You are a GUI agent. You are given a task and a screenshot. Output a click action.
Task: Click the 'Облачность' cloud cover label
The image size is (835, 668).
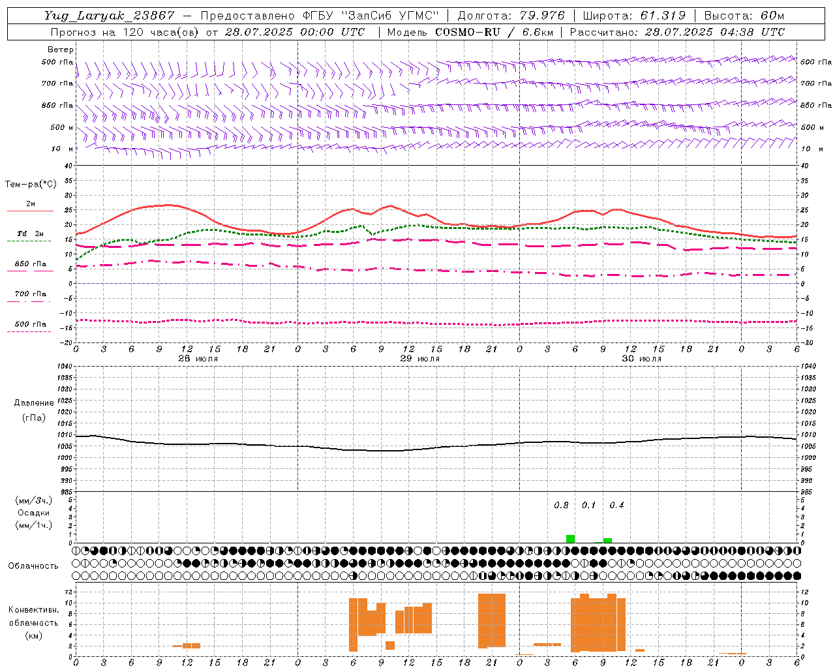[x=33, y=566]
